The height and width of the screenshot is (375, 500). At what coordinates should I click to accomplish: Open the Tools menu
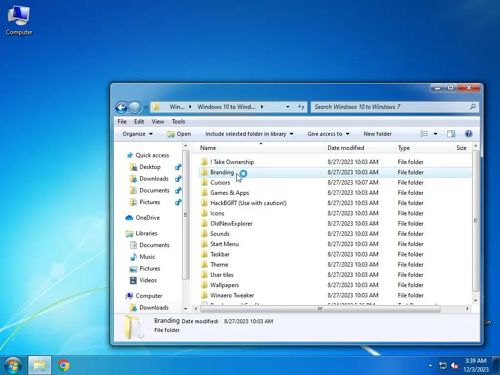(x=179, y=122)
